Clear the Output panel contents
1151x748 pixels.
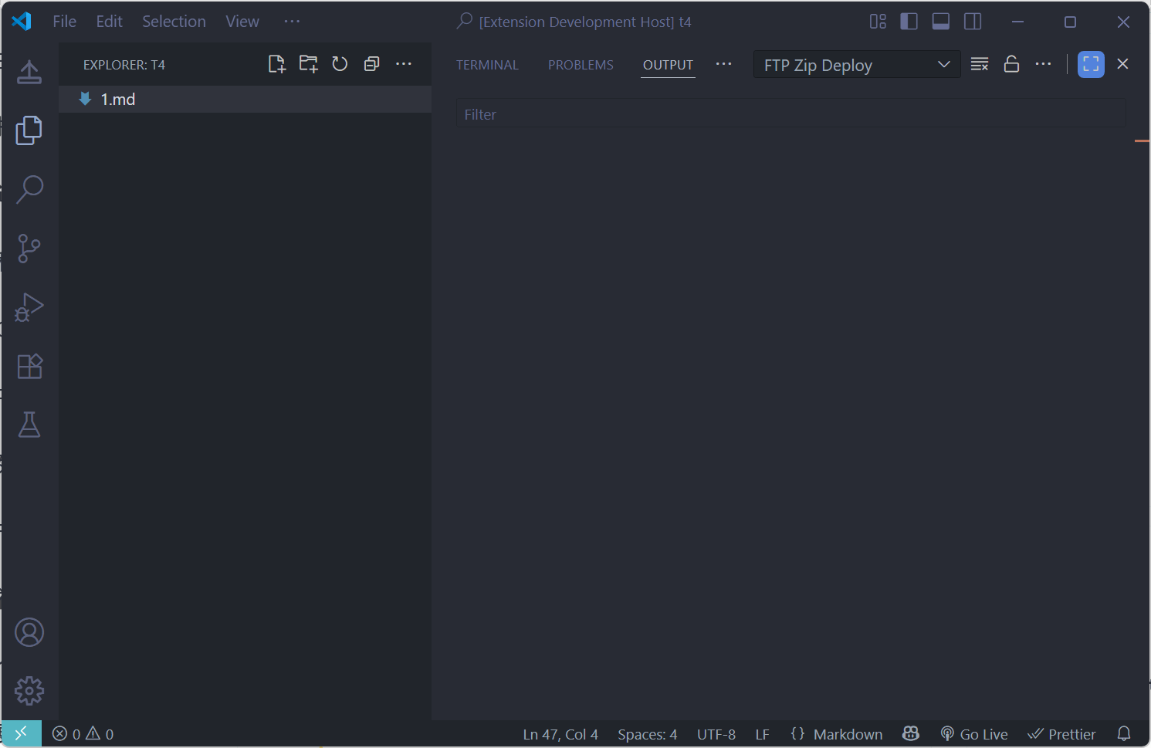pos(980,64)
